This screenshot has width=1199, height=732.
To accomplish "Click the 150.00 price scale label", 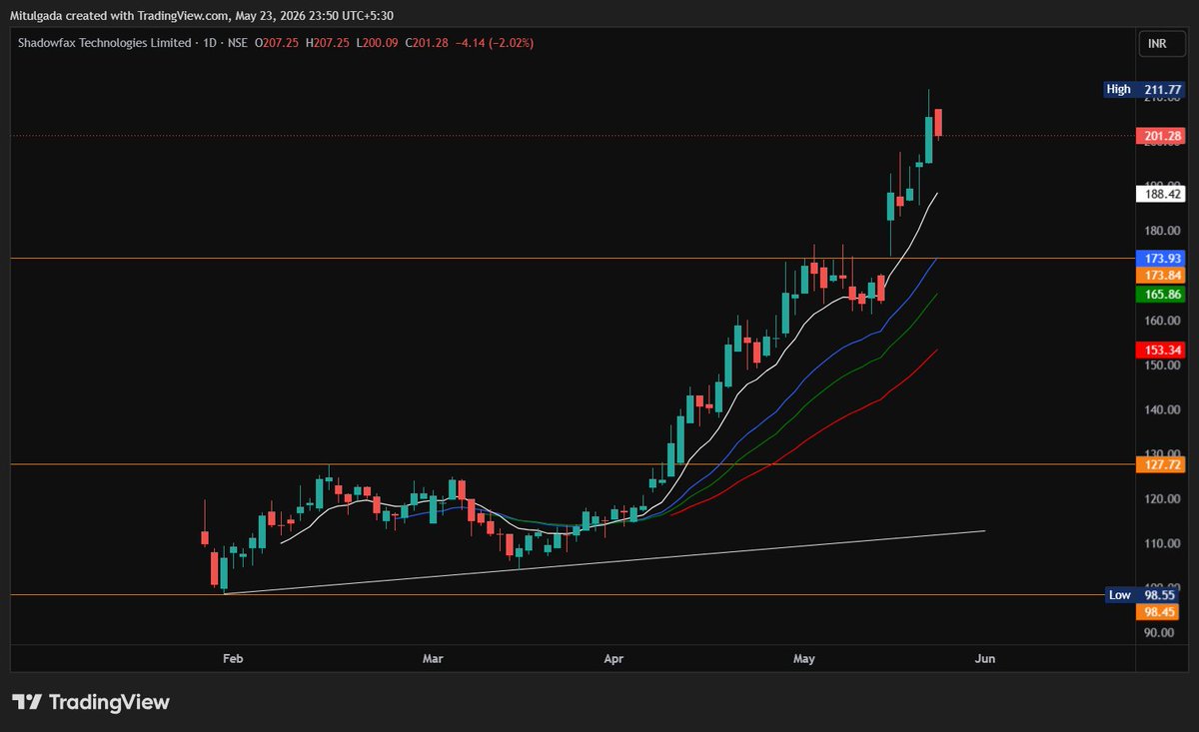I will [1162, 366].
